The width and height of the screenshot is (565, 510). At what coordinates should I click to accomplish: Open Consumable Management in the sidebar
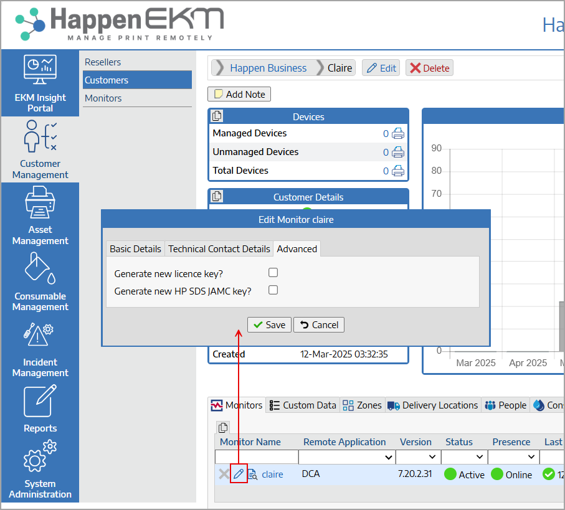coord(40,281)
